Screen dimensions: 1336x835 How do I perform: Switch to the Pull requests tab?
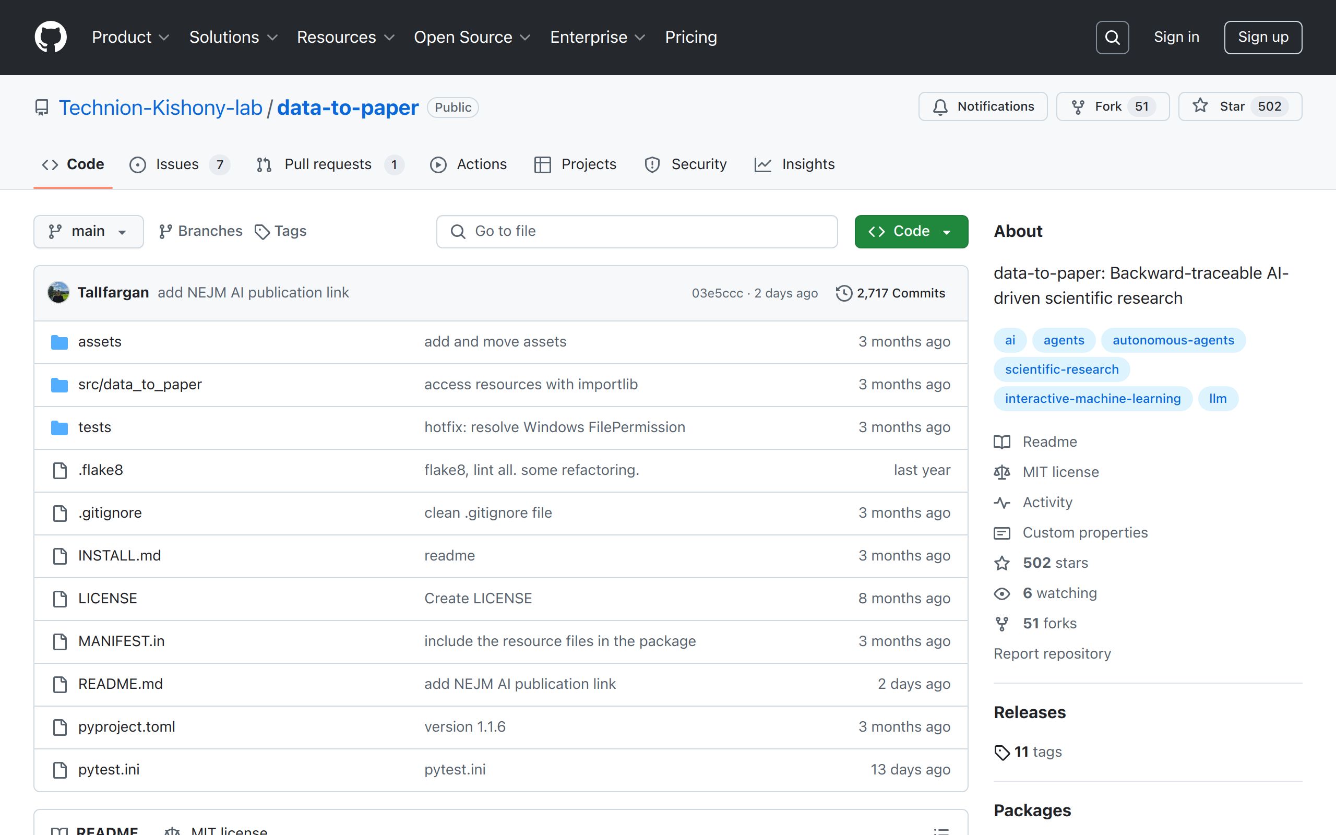click(x=329, y=164)
